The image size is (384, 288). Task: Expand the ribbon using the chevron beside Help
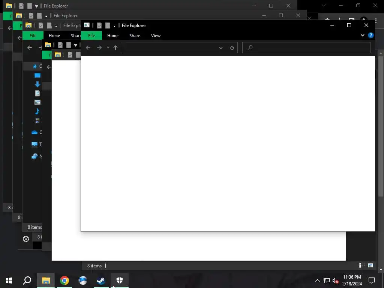point(363,35)
